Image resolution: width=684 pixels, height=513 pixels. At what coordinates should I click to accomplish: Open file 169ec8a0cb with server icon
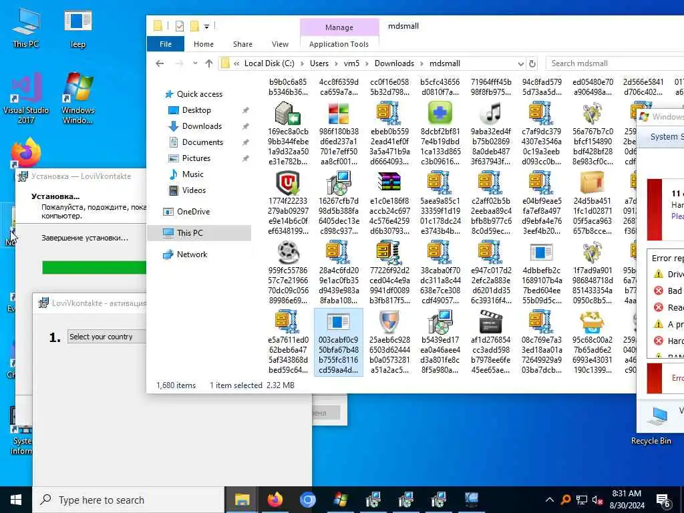pyautogui.click(x=288, y=133)
